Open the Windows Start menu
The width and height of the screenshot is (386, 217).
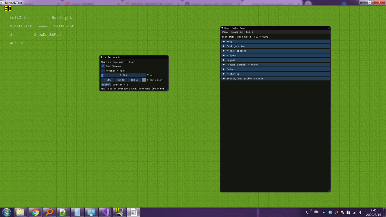7,212
